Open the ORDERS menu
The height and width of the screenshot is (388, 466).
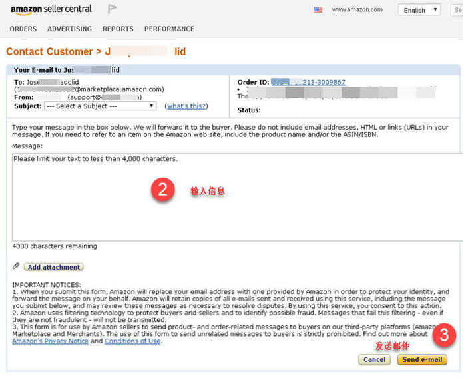click(23, 29)
